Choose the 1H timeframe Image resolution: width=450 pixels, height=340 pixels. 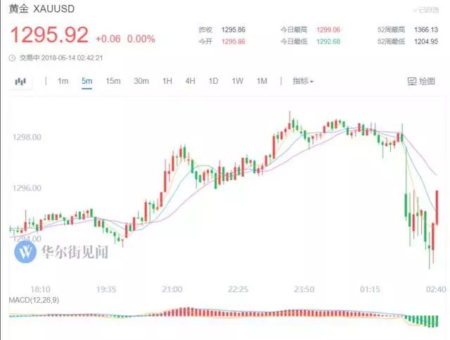click(x=167, y=82)
